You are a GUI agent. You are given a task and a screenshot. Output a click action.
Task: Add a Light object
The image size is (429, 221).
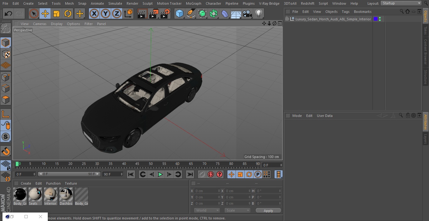[x=258, y=13]
